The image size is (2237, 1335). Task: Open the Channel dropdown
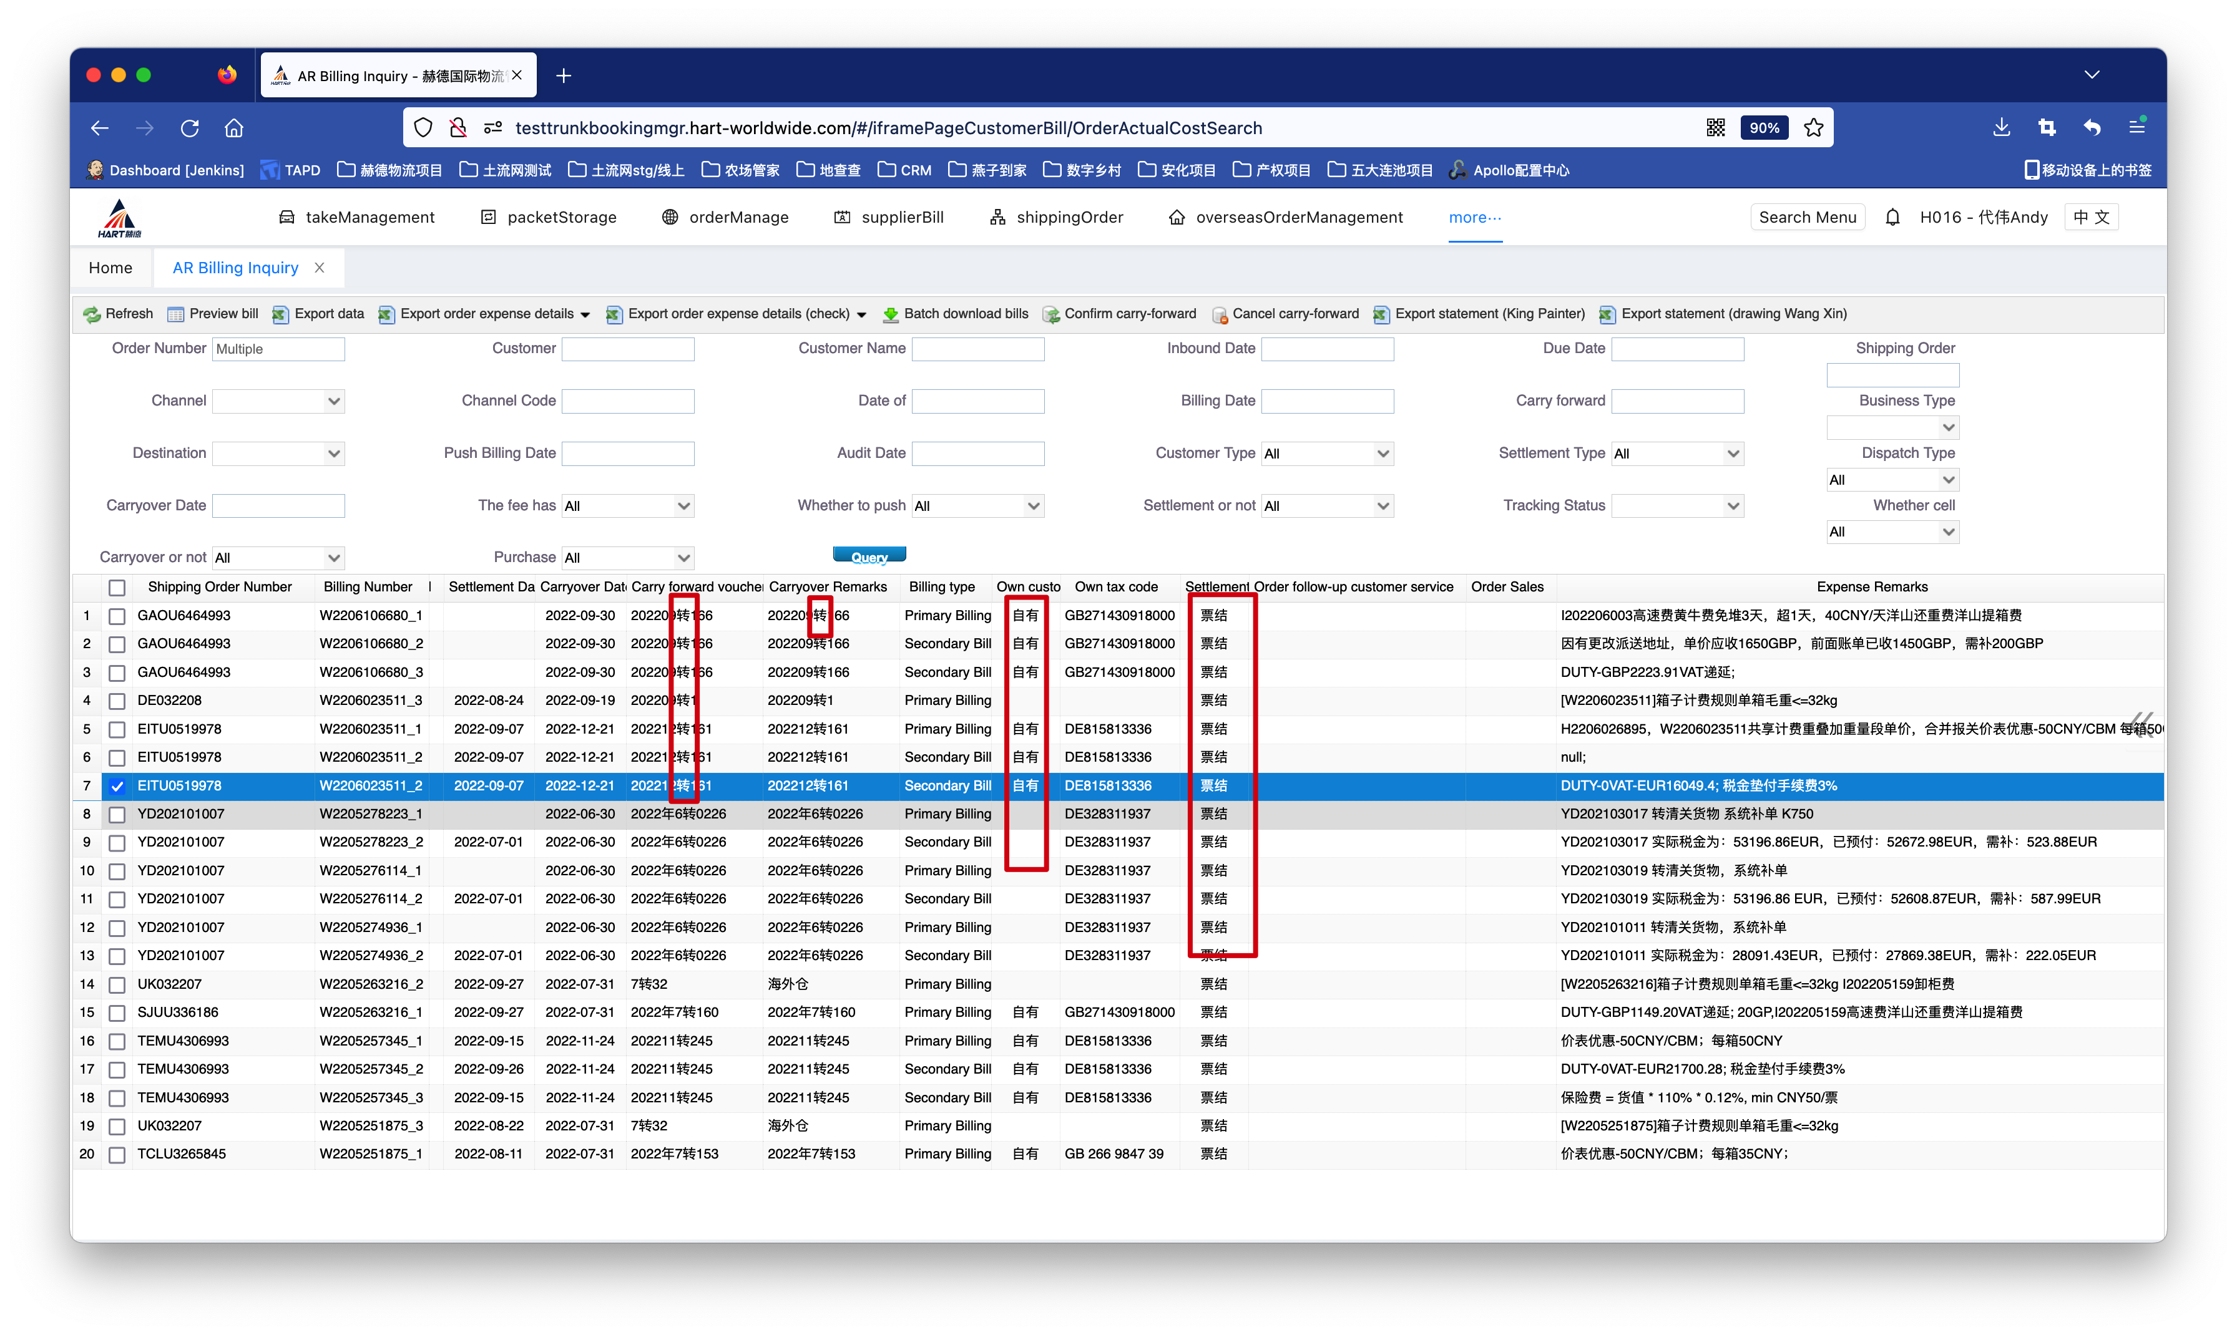tap(278, 401)
